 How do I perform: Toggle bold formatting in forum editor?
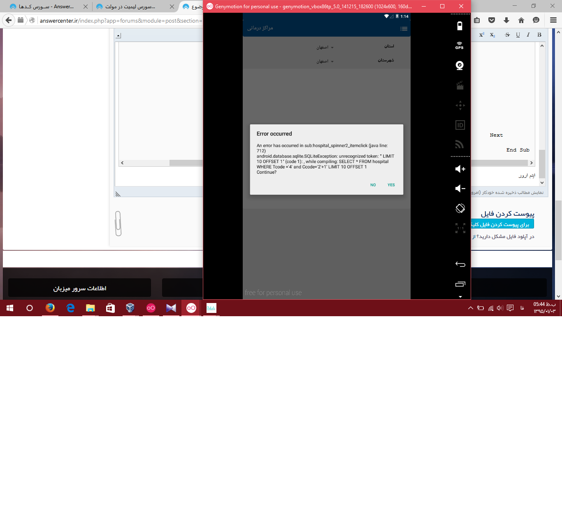tap(539, 35)
